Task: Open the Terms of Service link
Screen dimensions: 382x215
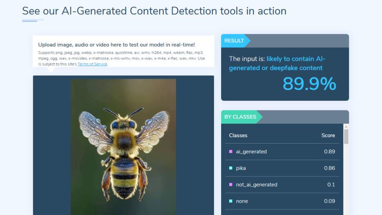Action: coord(93,64)
